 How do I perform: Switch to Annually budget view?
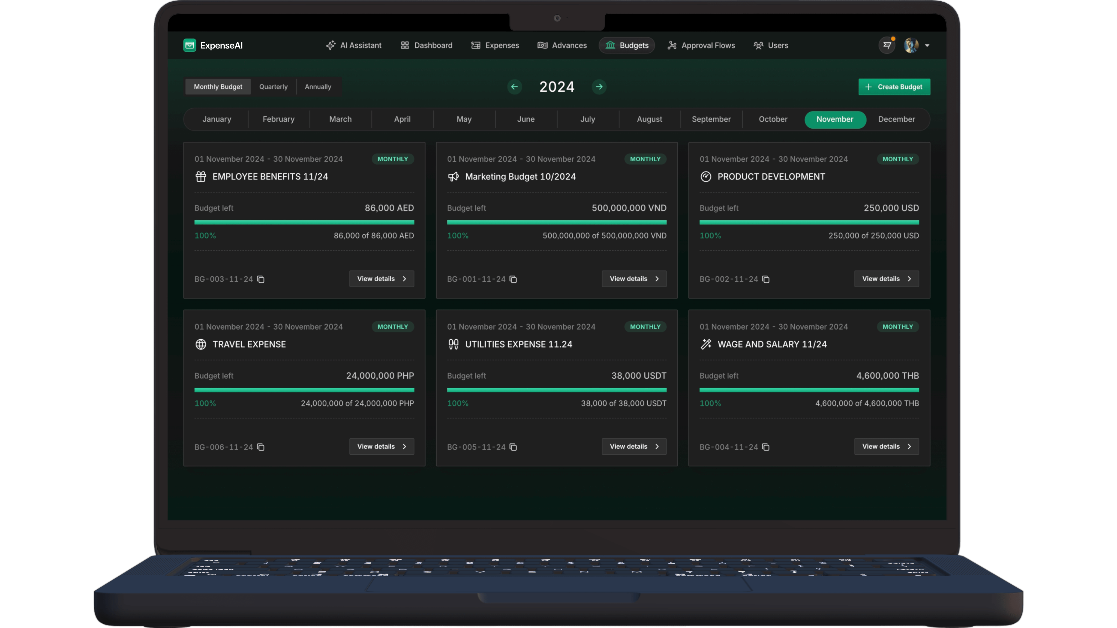(318, 87)
